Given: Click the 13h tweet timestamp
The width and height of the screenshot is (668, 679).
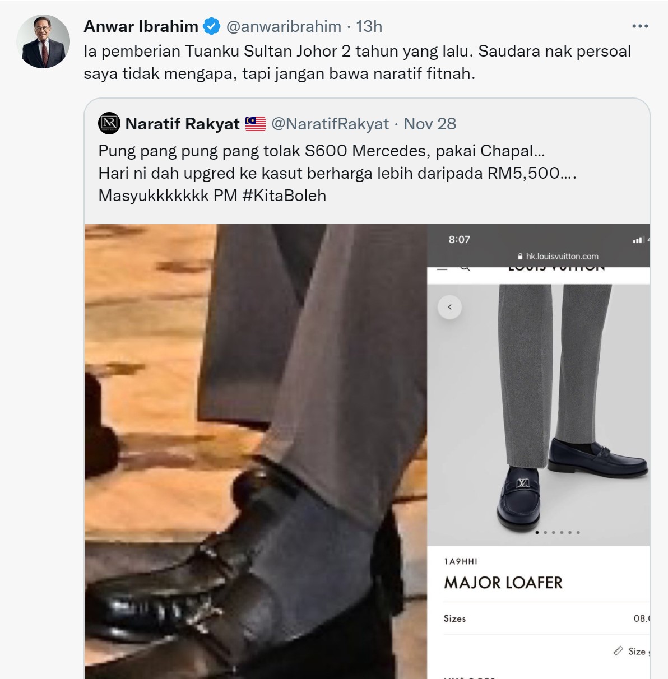Looking at the screenshot, I should [369, 26].
